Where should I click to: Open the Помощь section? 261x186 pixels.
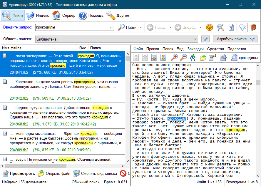91,15
